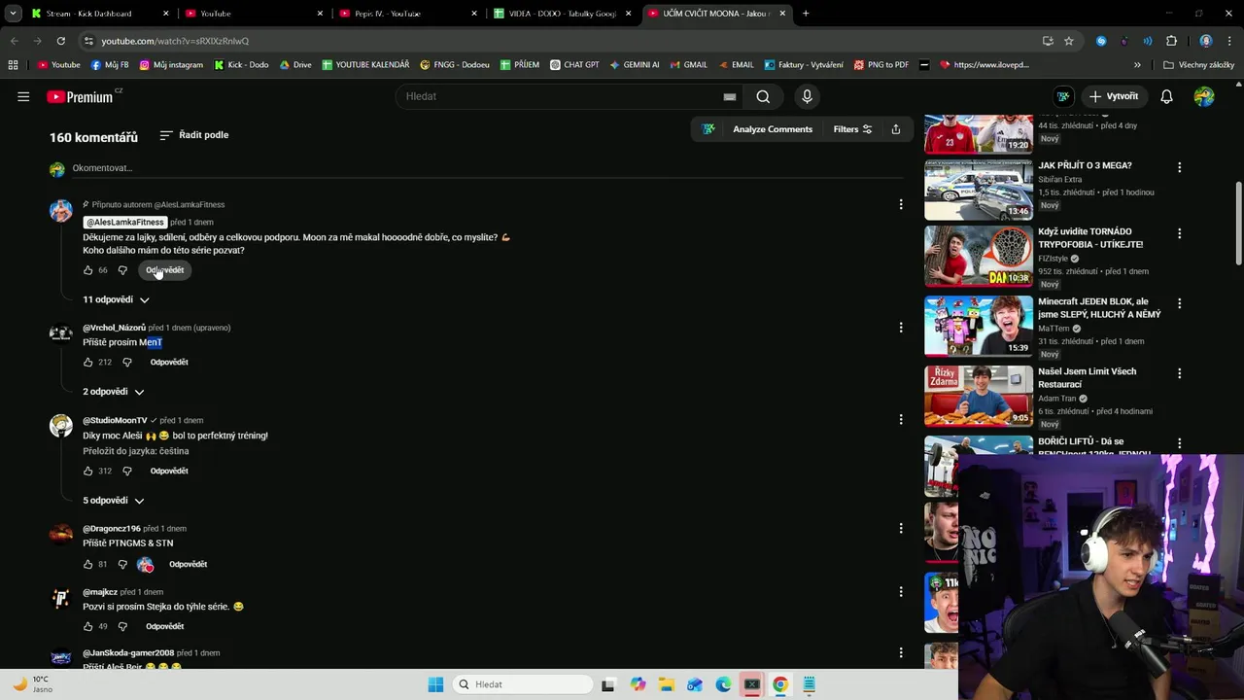1244x700 pixels.
Task: Open the on-screen keyboard icon in search
Action: pyautogui.click(x=730, y=96)
